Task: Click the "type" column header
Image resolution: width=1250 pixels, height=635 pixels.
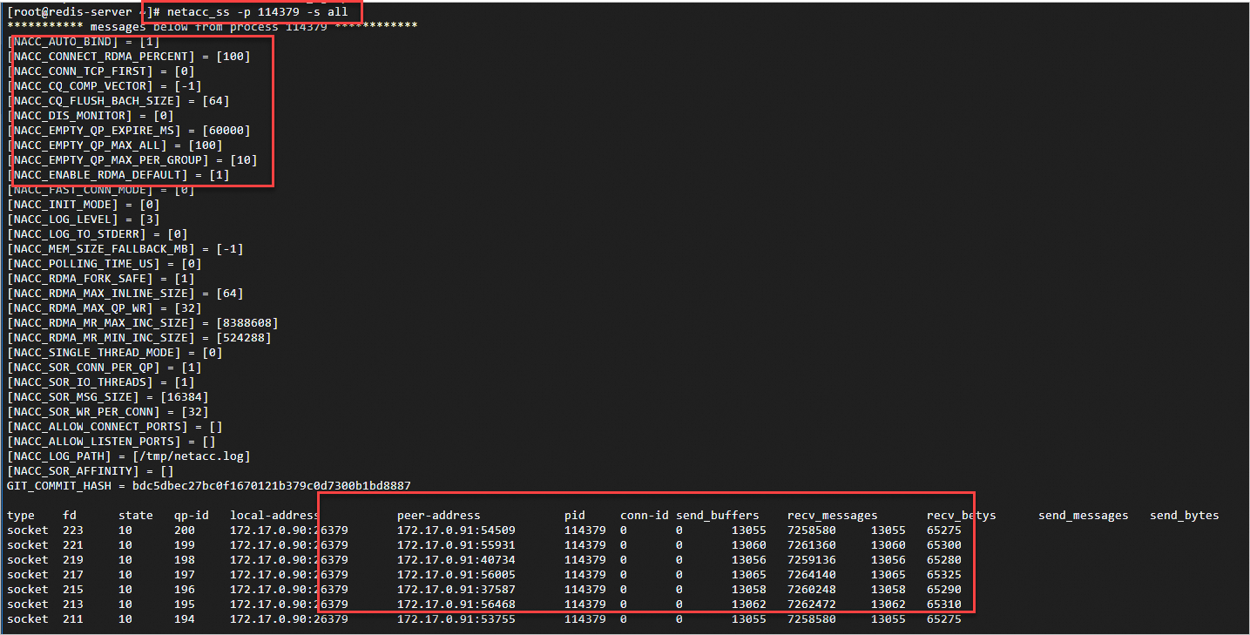Action: [20, 516]
